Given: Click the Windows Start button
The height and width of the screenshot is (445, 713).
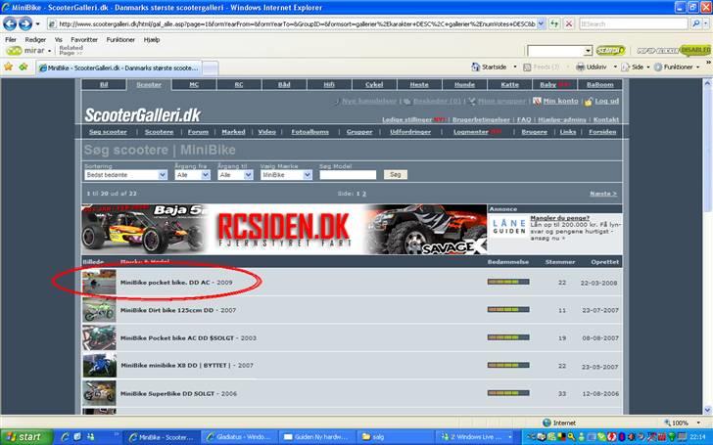Looking at the screenshot, I should pyautogui.click(x=24, y=436).
